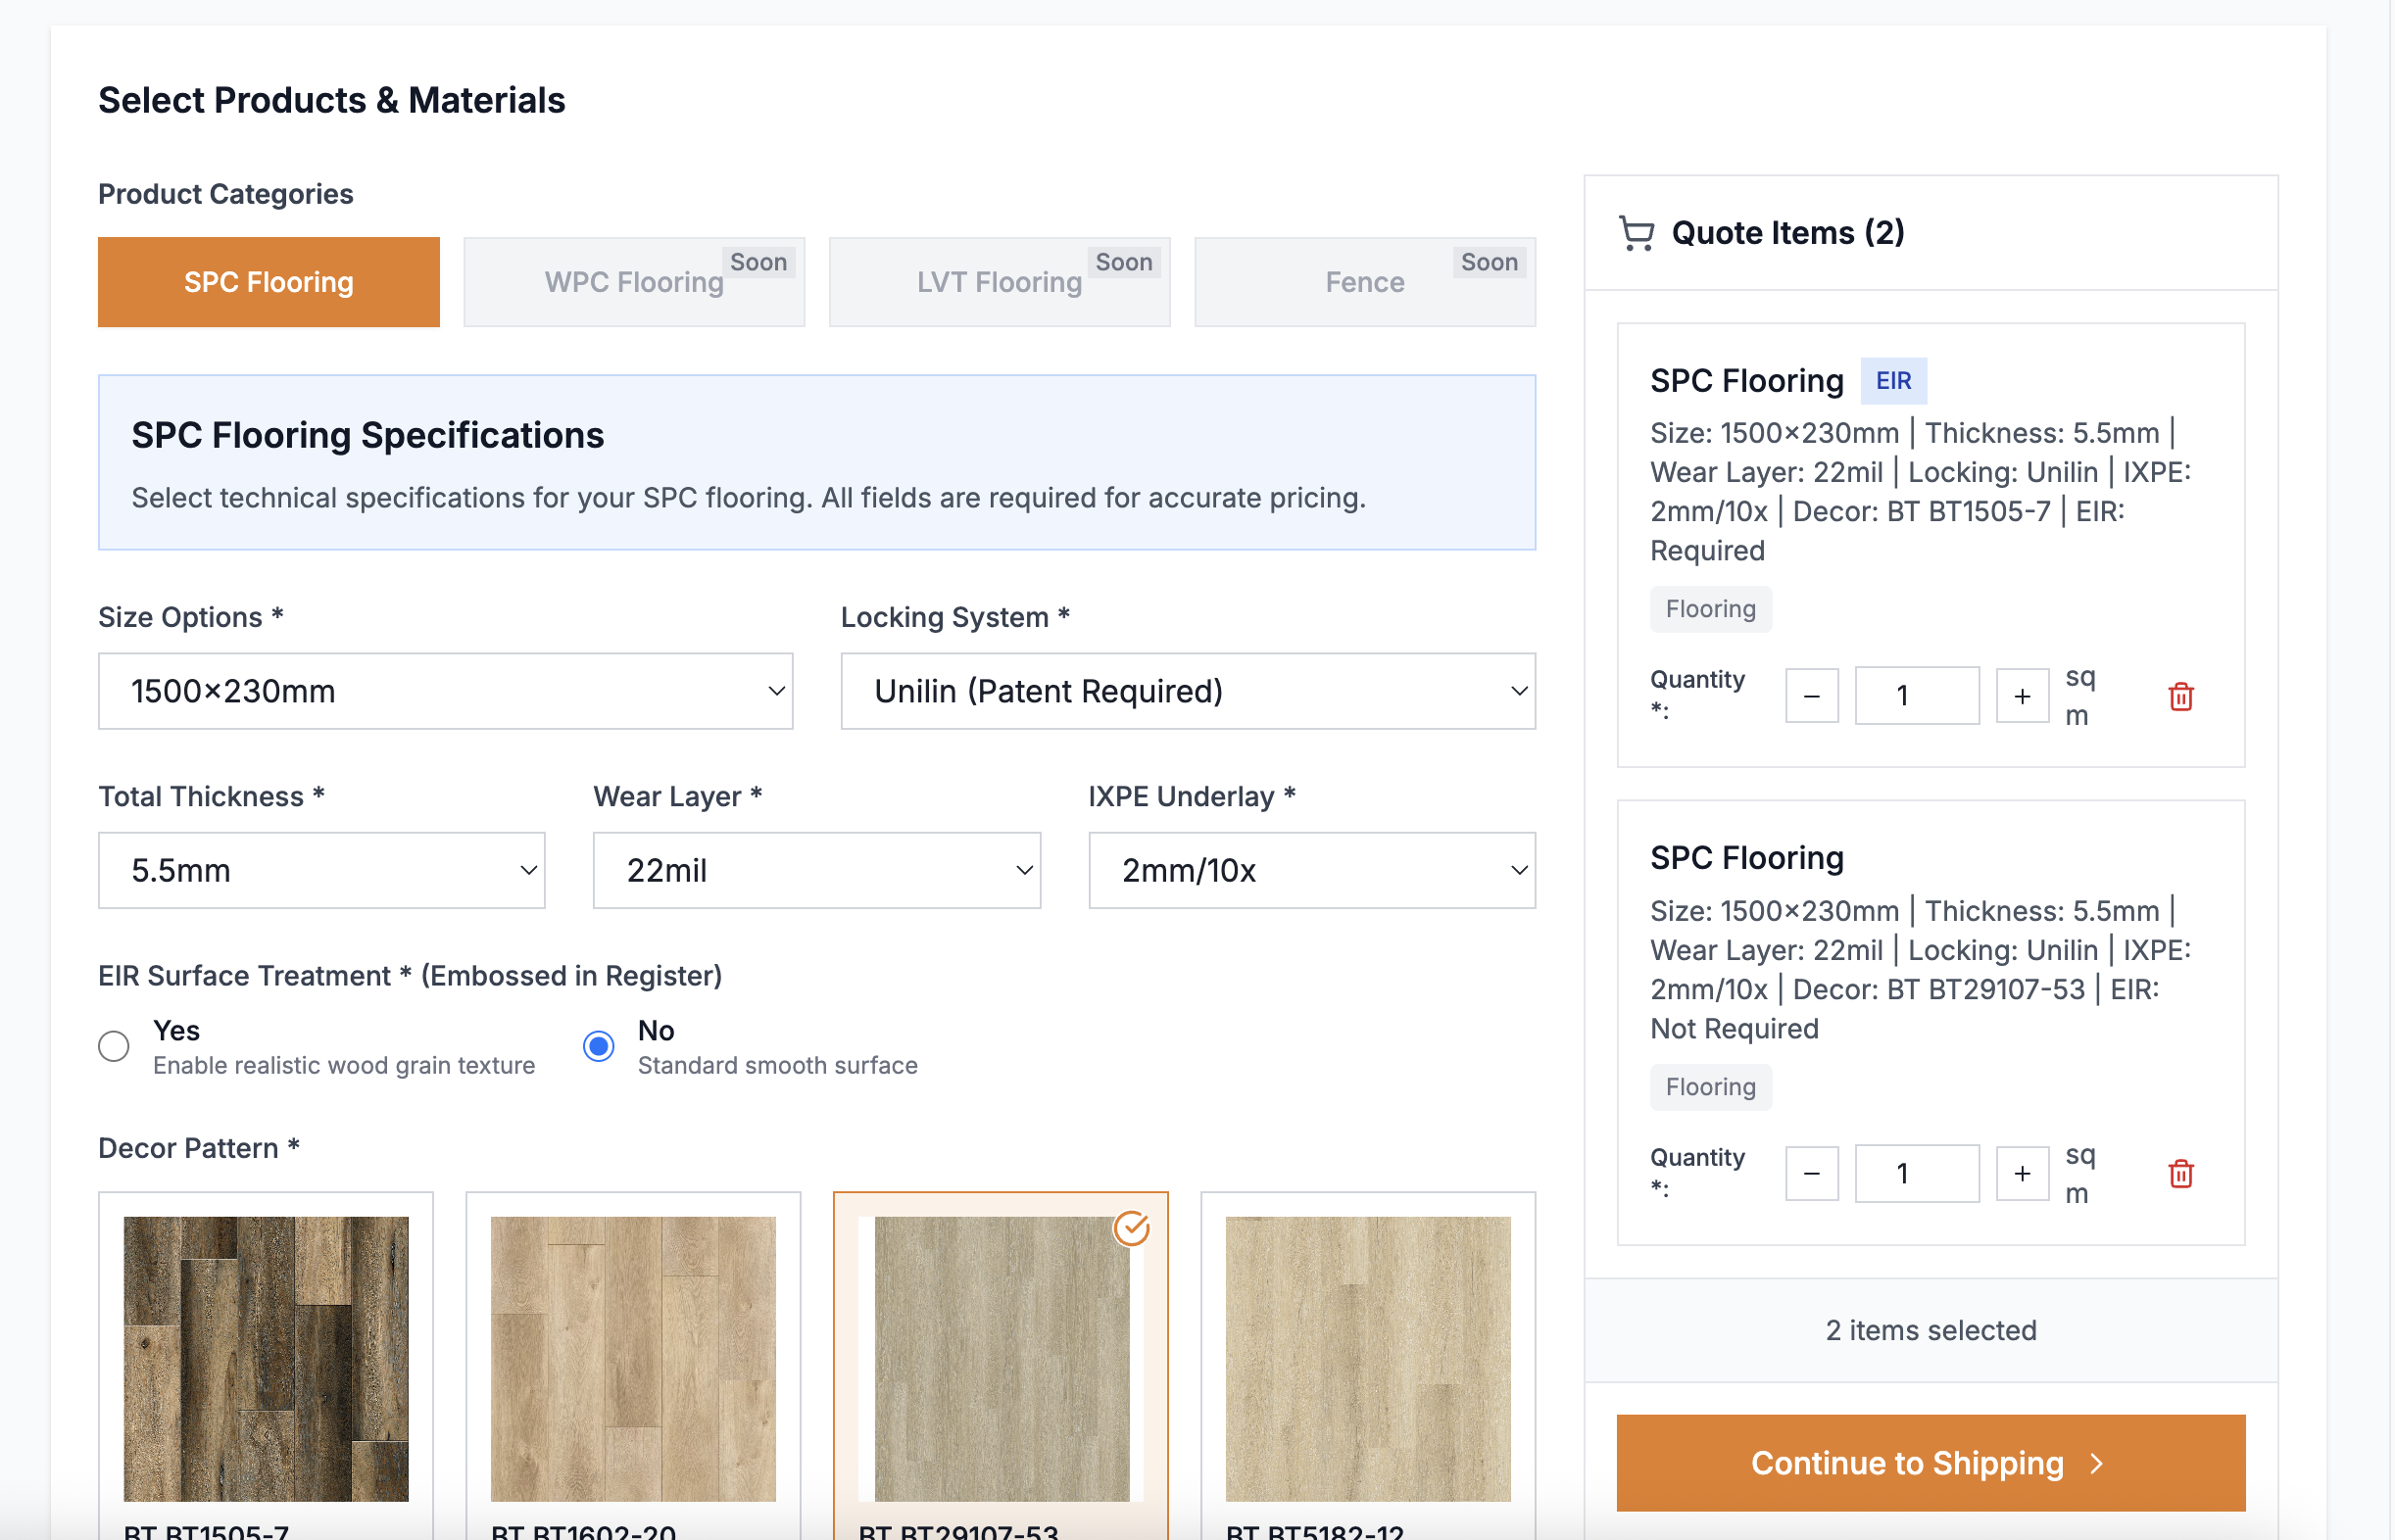Expand the Total Thickness dropdown
This screenshot has height=1540, width=2395.
pyautogui.click(x=321, y=870)
